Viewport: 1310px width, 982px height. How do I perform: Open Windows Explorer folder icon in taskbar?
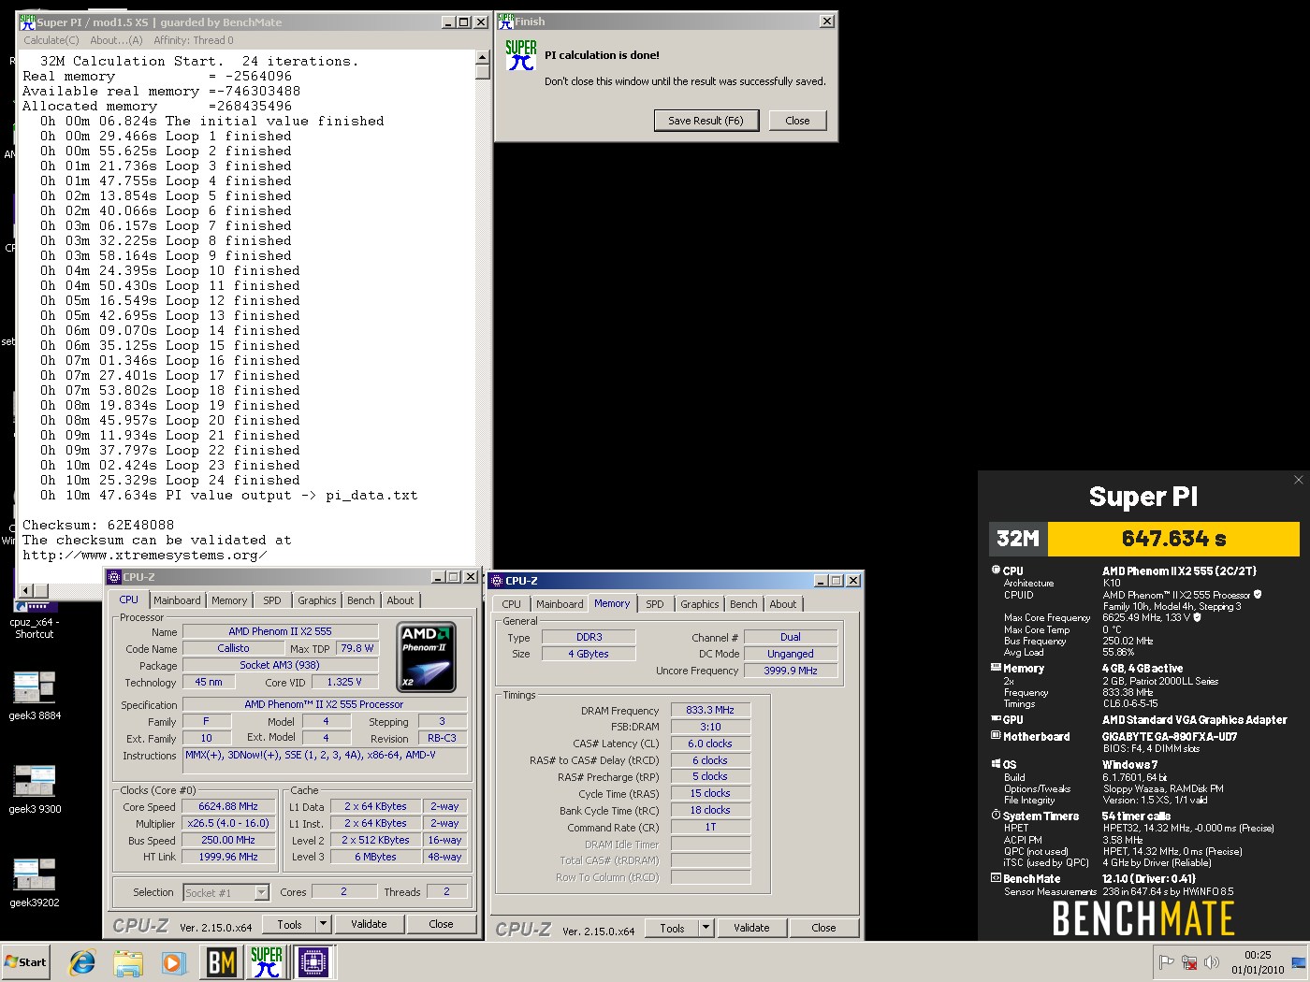[x=128, y=962]
